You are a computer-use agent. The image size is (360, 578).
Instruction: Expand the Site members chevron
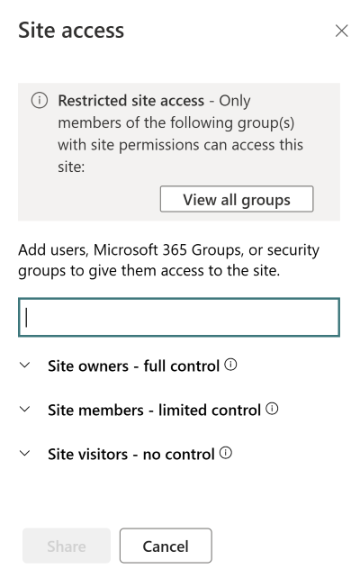coord(24,409)
